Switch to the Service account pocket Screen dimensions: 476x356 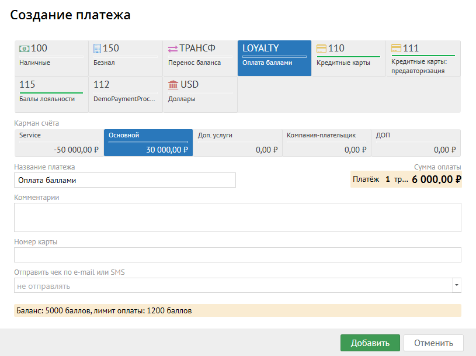coord(58,143)
